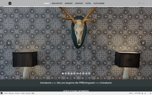Open the GUTSCHEINE menu item
Screen dimensions: 152x95
pyautogui.click(x=99, y=3)
